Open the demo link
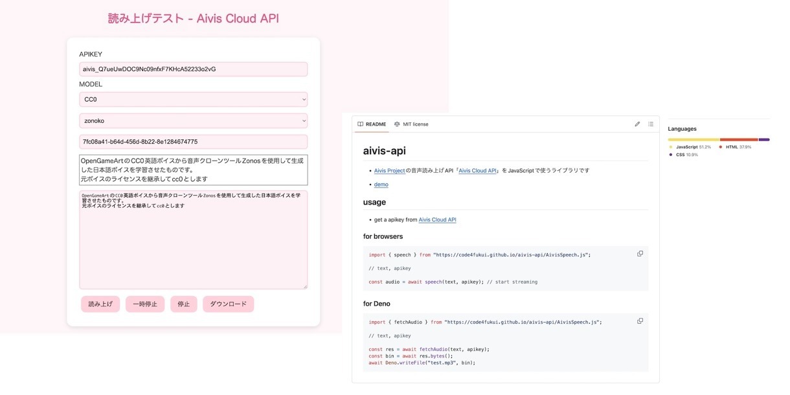This screenshot has width=790, height=395. [x=381, y=185]
